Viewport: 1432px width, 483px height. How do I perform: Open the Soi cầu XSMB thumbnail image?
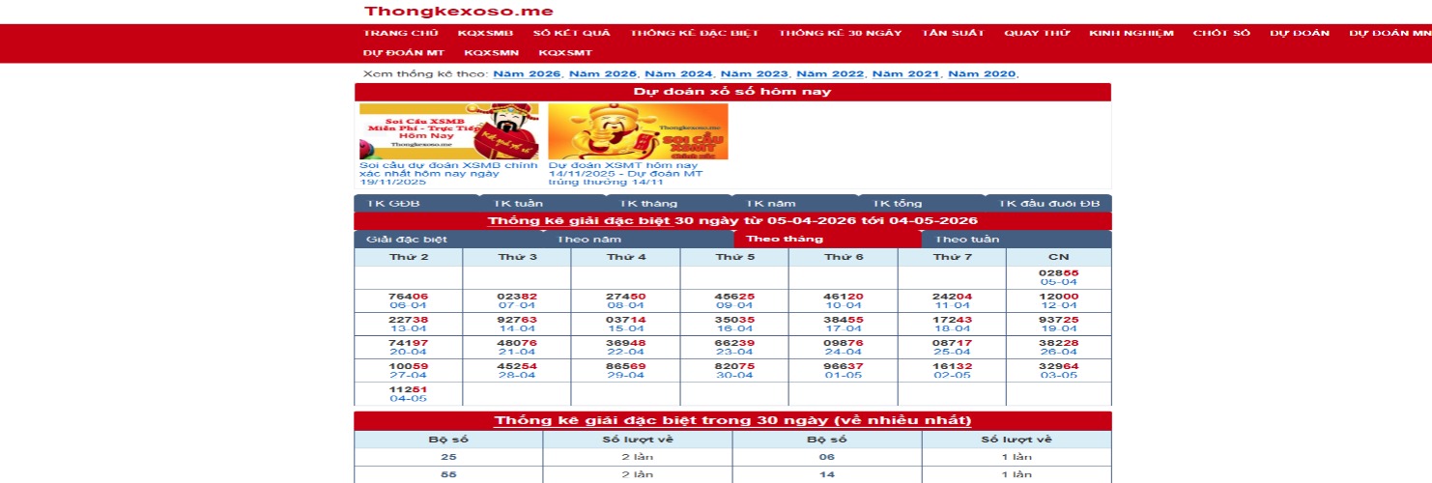click(448, 131)
